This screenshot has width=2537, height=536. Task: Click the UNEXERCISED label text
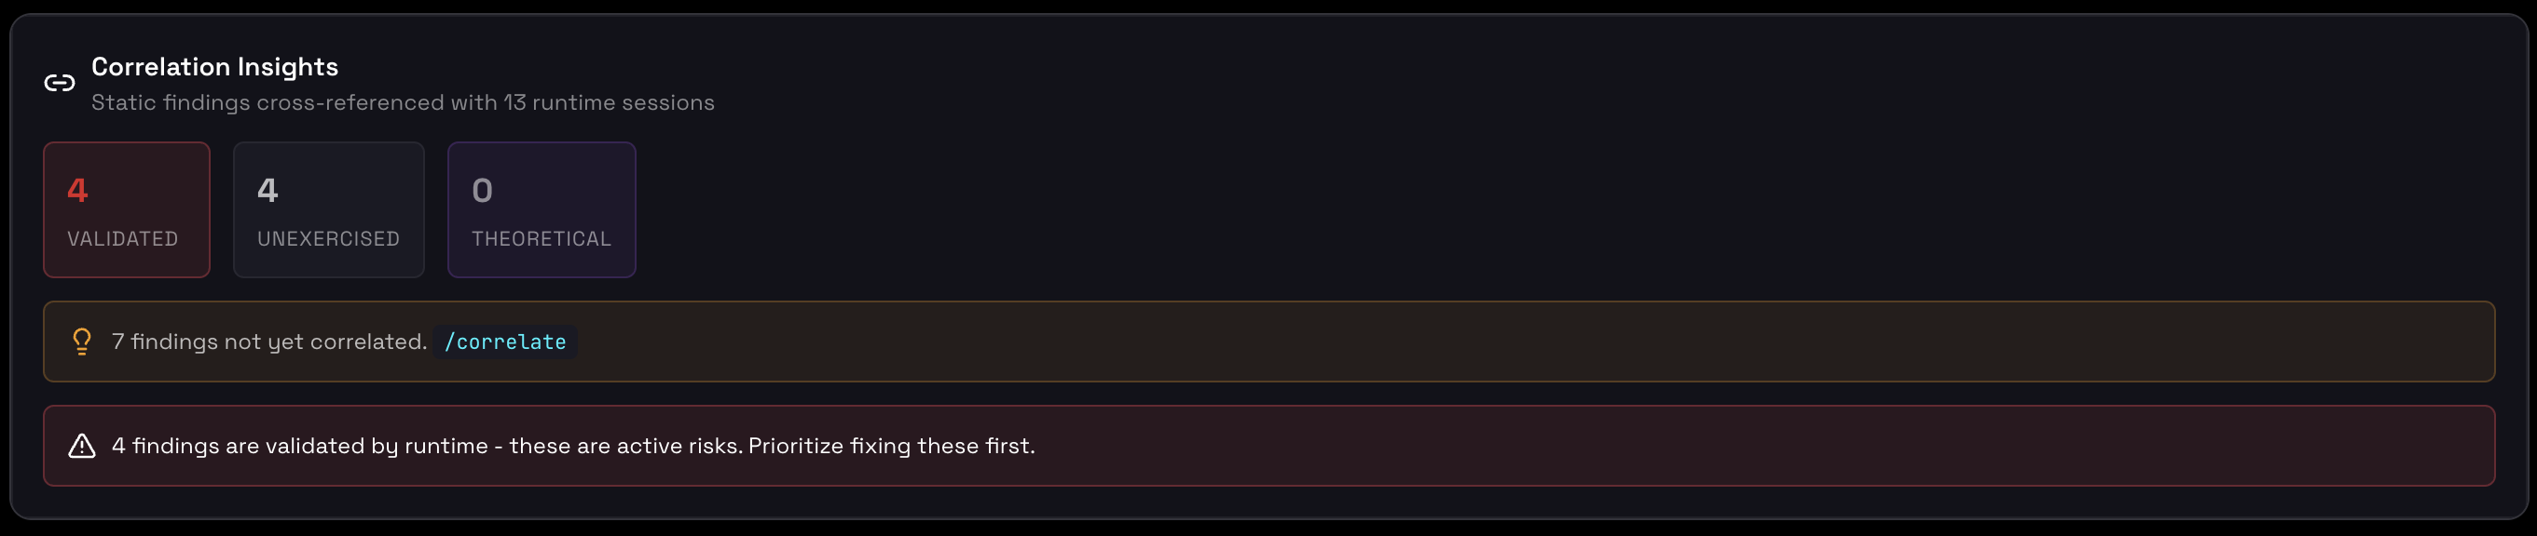coord(328,239)
